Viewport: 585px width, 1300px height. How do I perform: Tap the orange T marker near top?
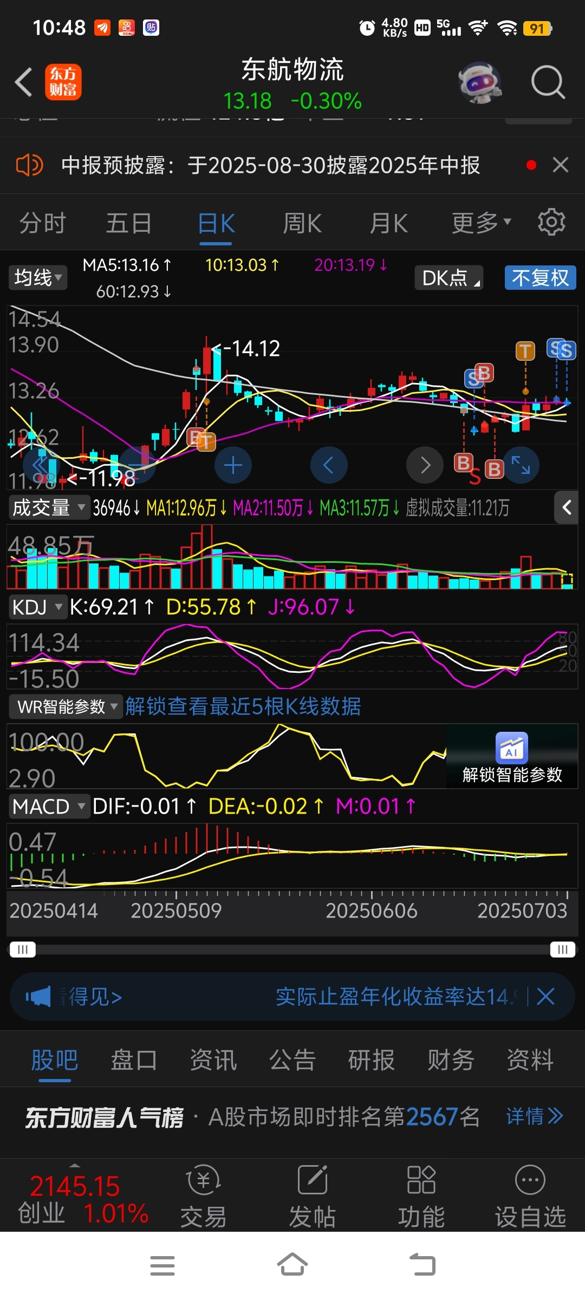pos(525,351)
